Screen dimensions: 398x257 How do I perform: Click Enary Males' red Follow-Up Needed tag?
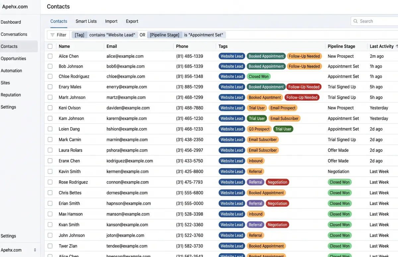coord(304,87)
